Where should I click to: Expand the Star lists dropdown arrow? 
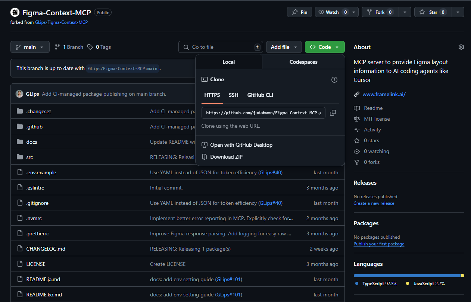(458, 12)
